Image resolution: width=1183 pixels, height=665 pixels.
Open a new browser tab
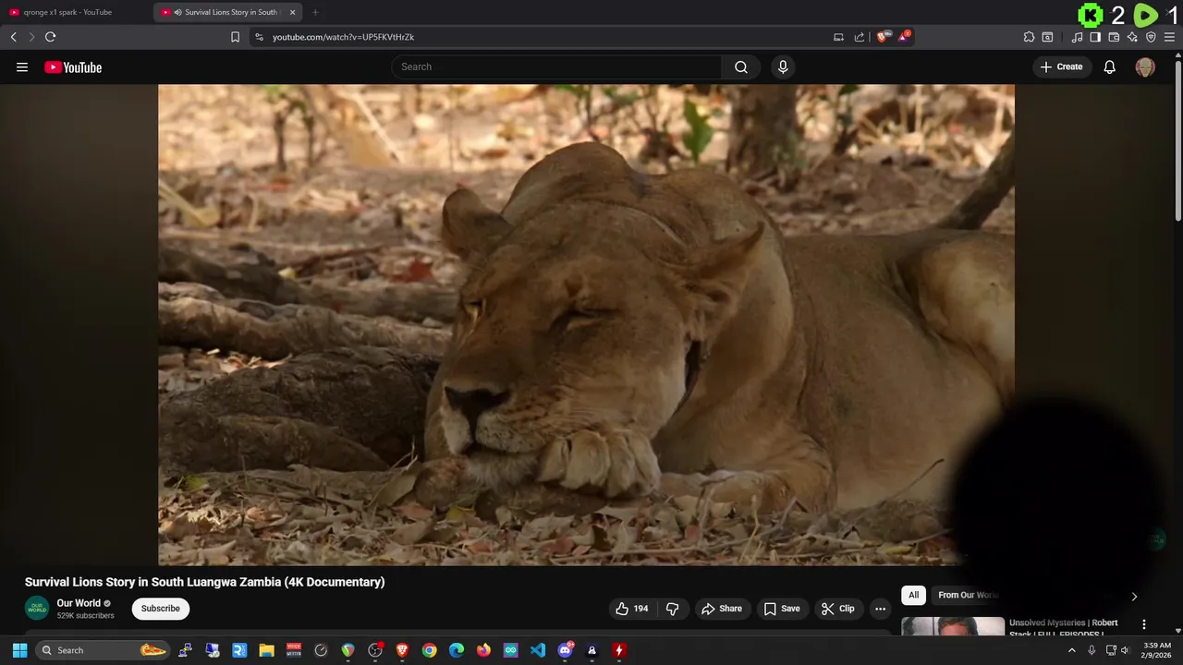coord(315,12)
